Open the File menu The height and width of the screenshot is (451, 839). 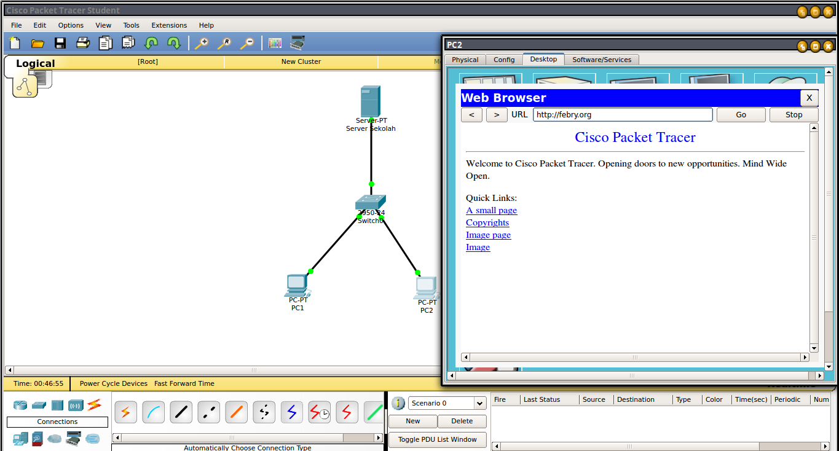(x=17, y=25)
